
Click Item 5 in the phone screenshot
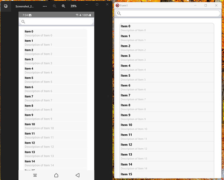(x=55, y=80)
